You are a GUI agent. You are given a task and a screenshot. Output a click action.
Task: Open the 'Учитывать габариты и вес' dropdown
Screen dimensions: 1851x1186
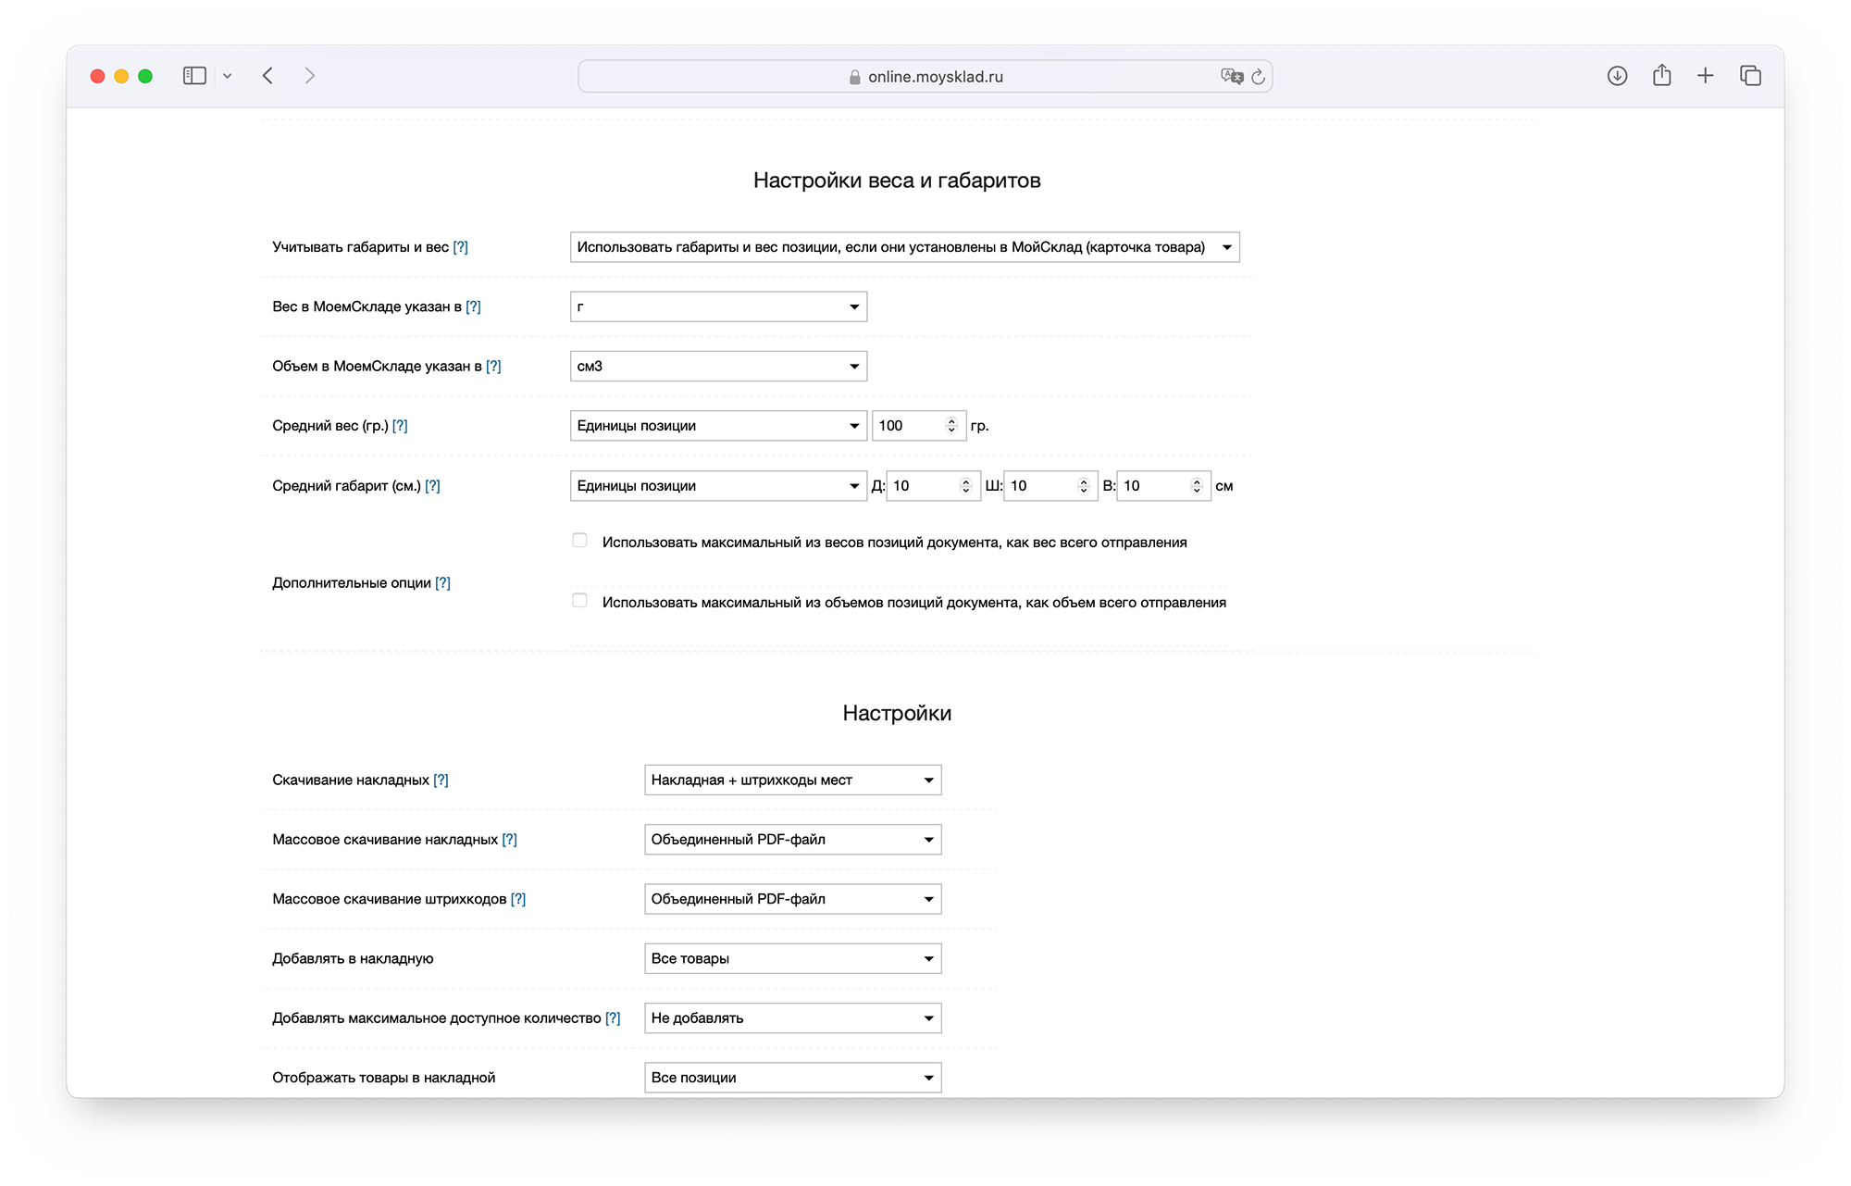(904, 247)
